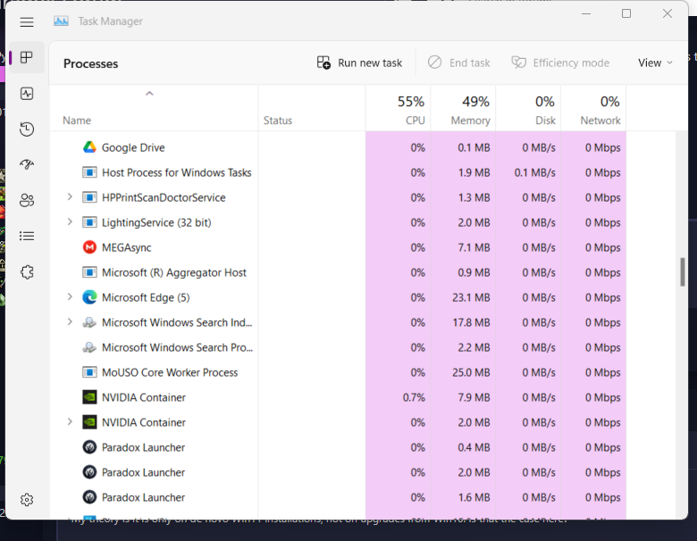Open the Startup apps page
Image resolution: width=697 pixels, height=541 pixels.
coord(27,165)
